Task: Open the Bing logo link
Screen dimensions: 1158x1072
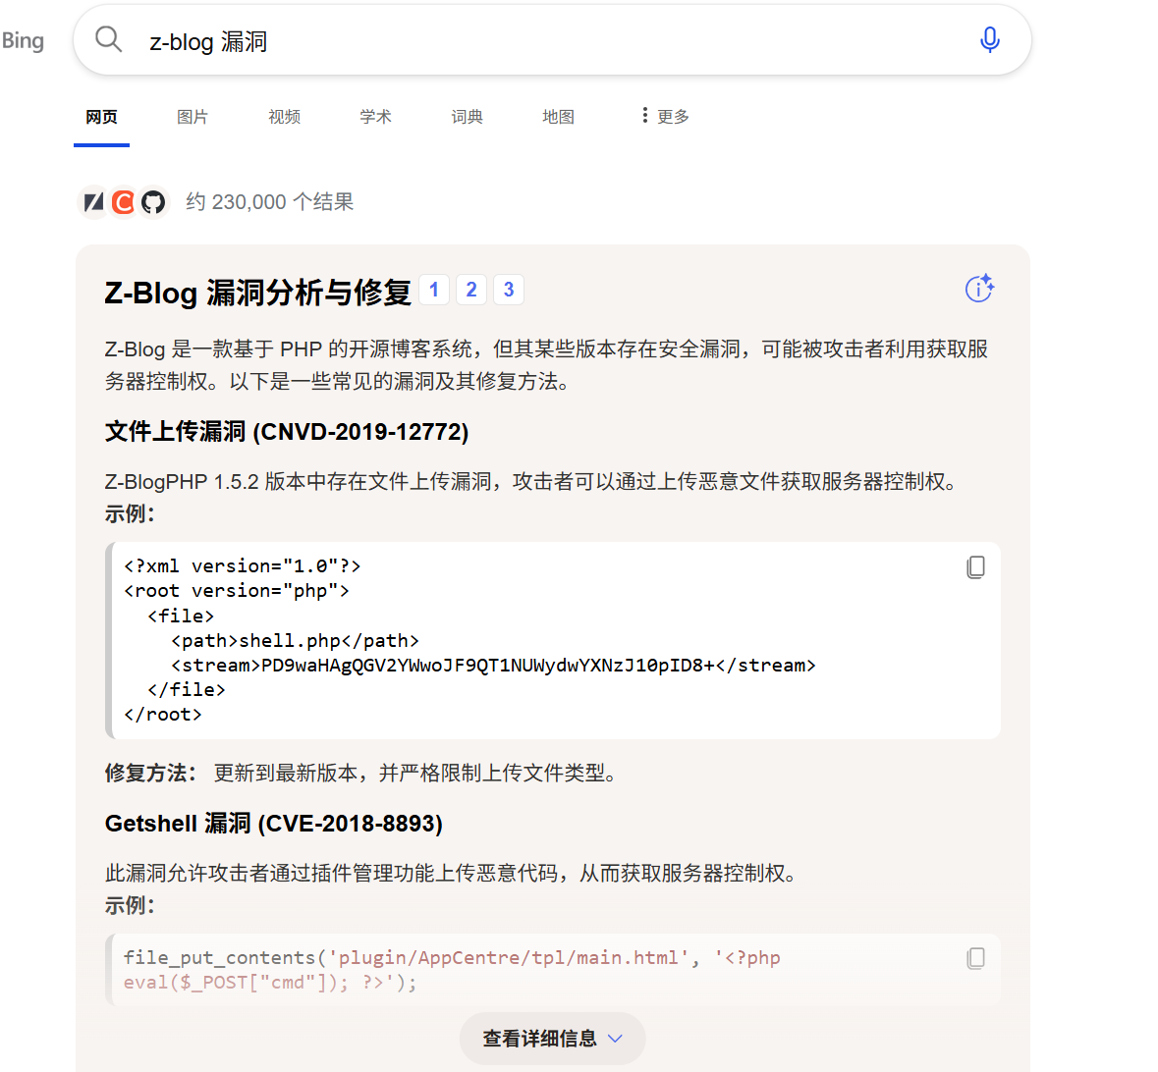Action: coord(23,40)
